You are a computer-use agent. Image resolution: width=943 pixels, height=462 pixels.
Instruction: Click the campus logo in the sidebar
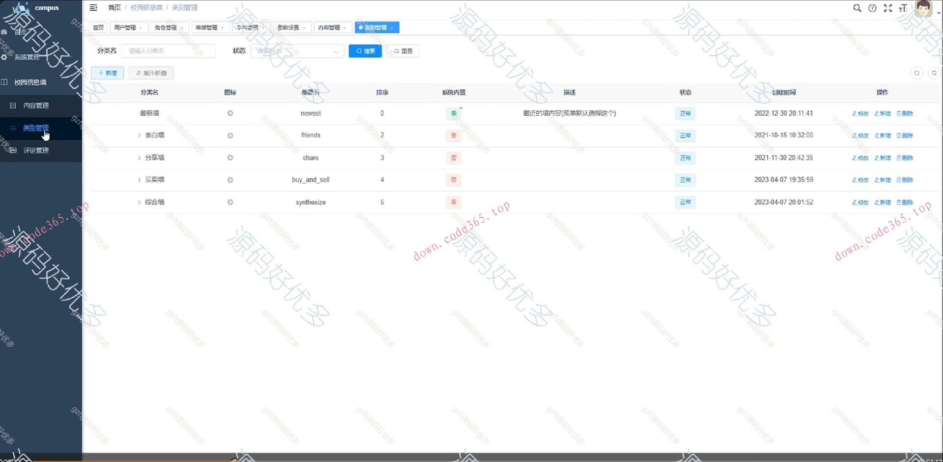tap(22, 8)
